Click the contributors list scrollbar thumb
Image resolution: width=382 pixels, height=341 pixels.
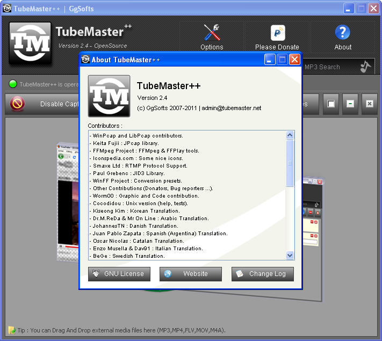click(290, 163)
